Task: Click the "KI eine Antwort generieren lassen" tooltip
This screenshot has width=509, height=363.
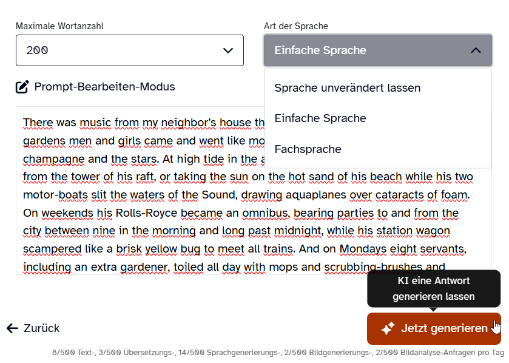Action: click(433, 289)
